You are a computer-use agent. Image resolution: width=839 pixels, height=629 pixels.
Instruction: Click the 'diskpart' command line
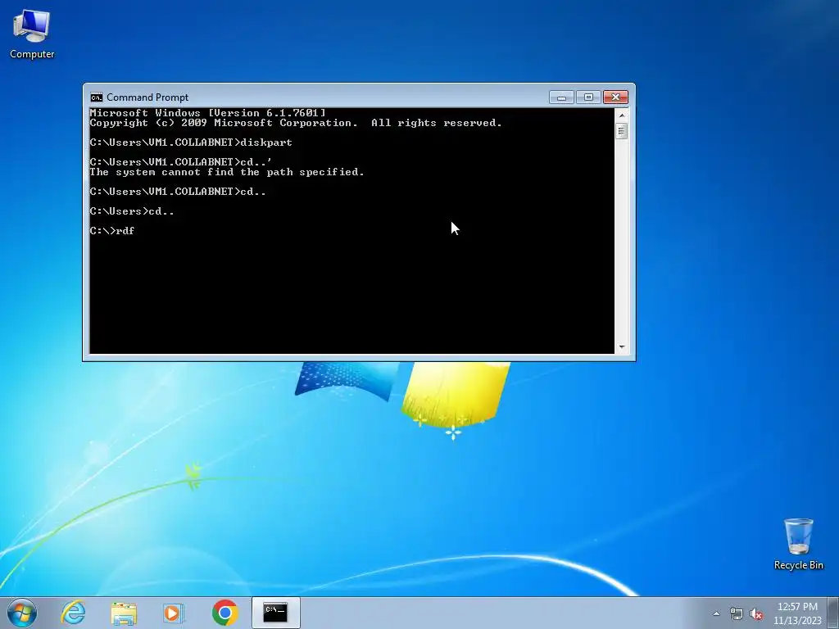coord(191,143)
